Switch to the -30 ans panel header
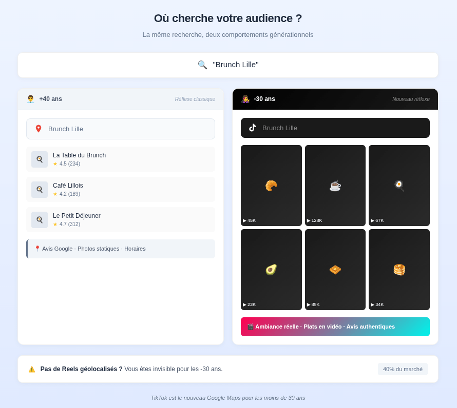 [335, 99]
